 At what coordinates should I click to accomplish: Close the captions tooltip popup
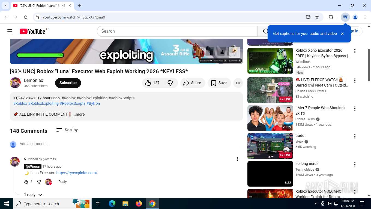click(342, 34)
